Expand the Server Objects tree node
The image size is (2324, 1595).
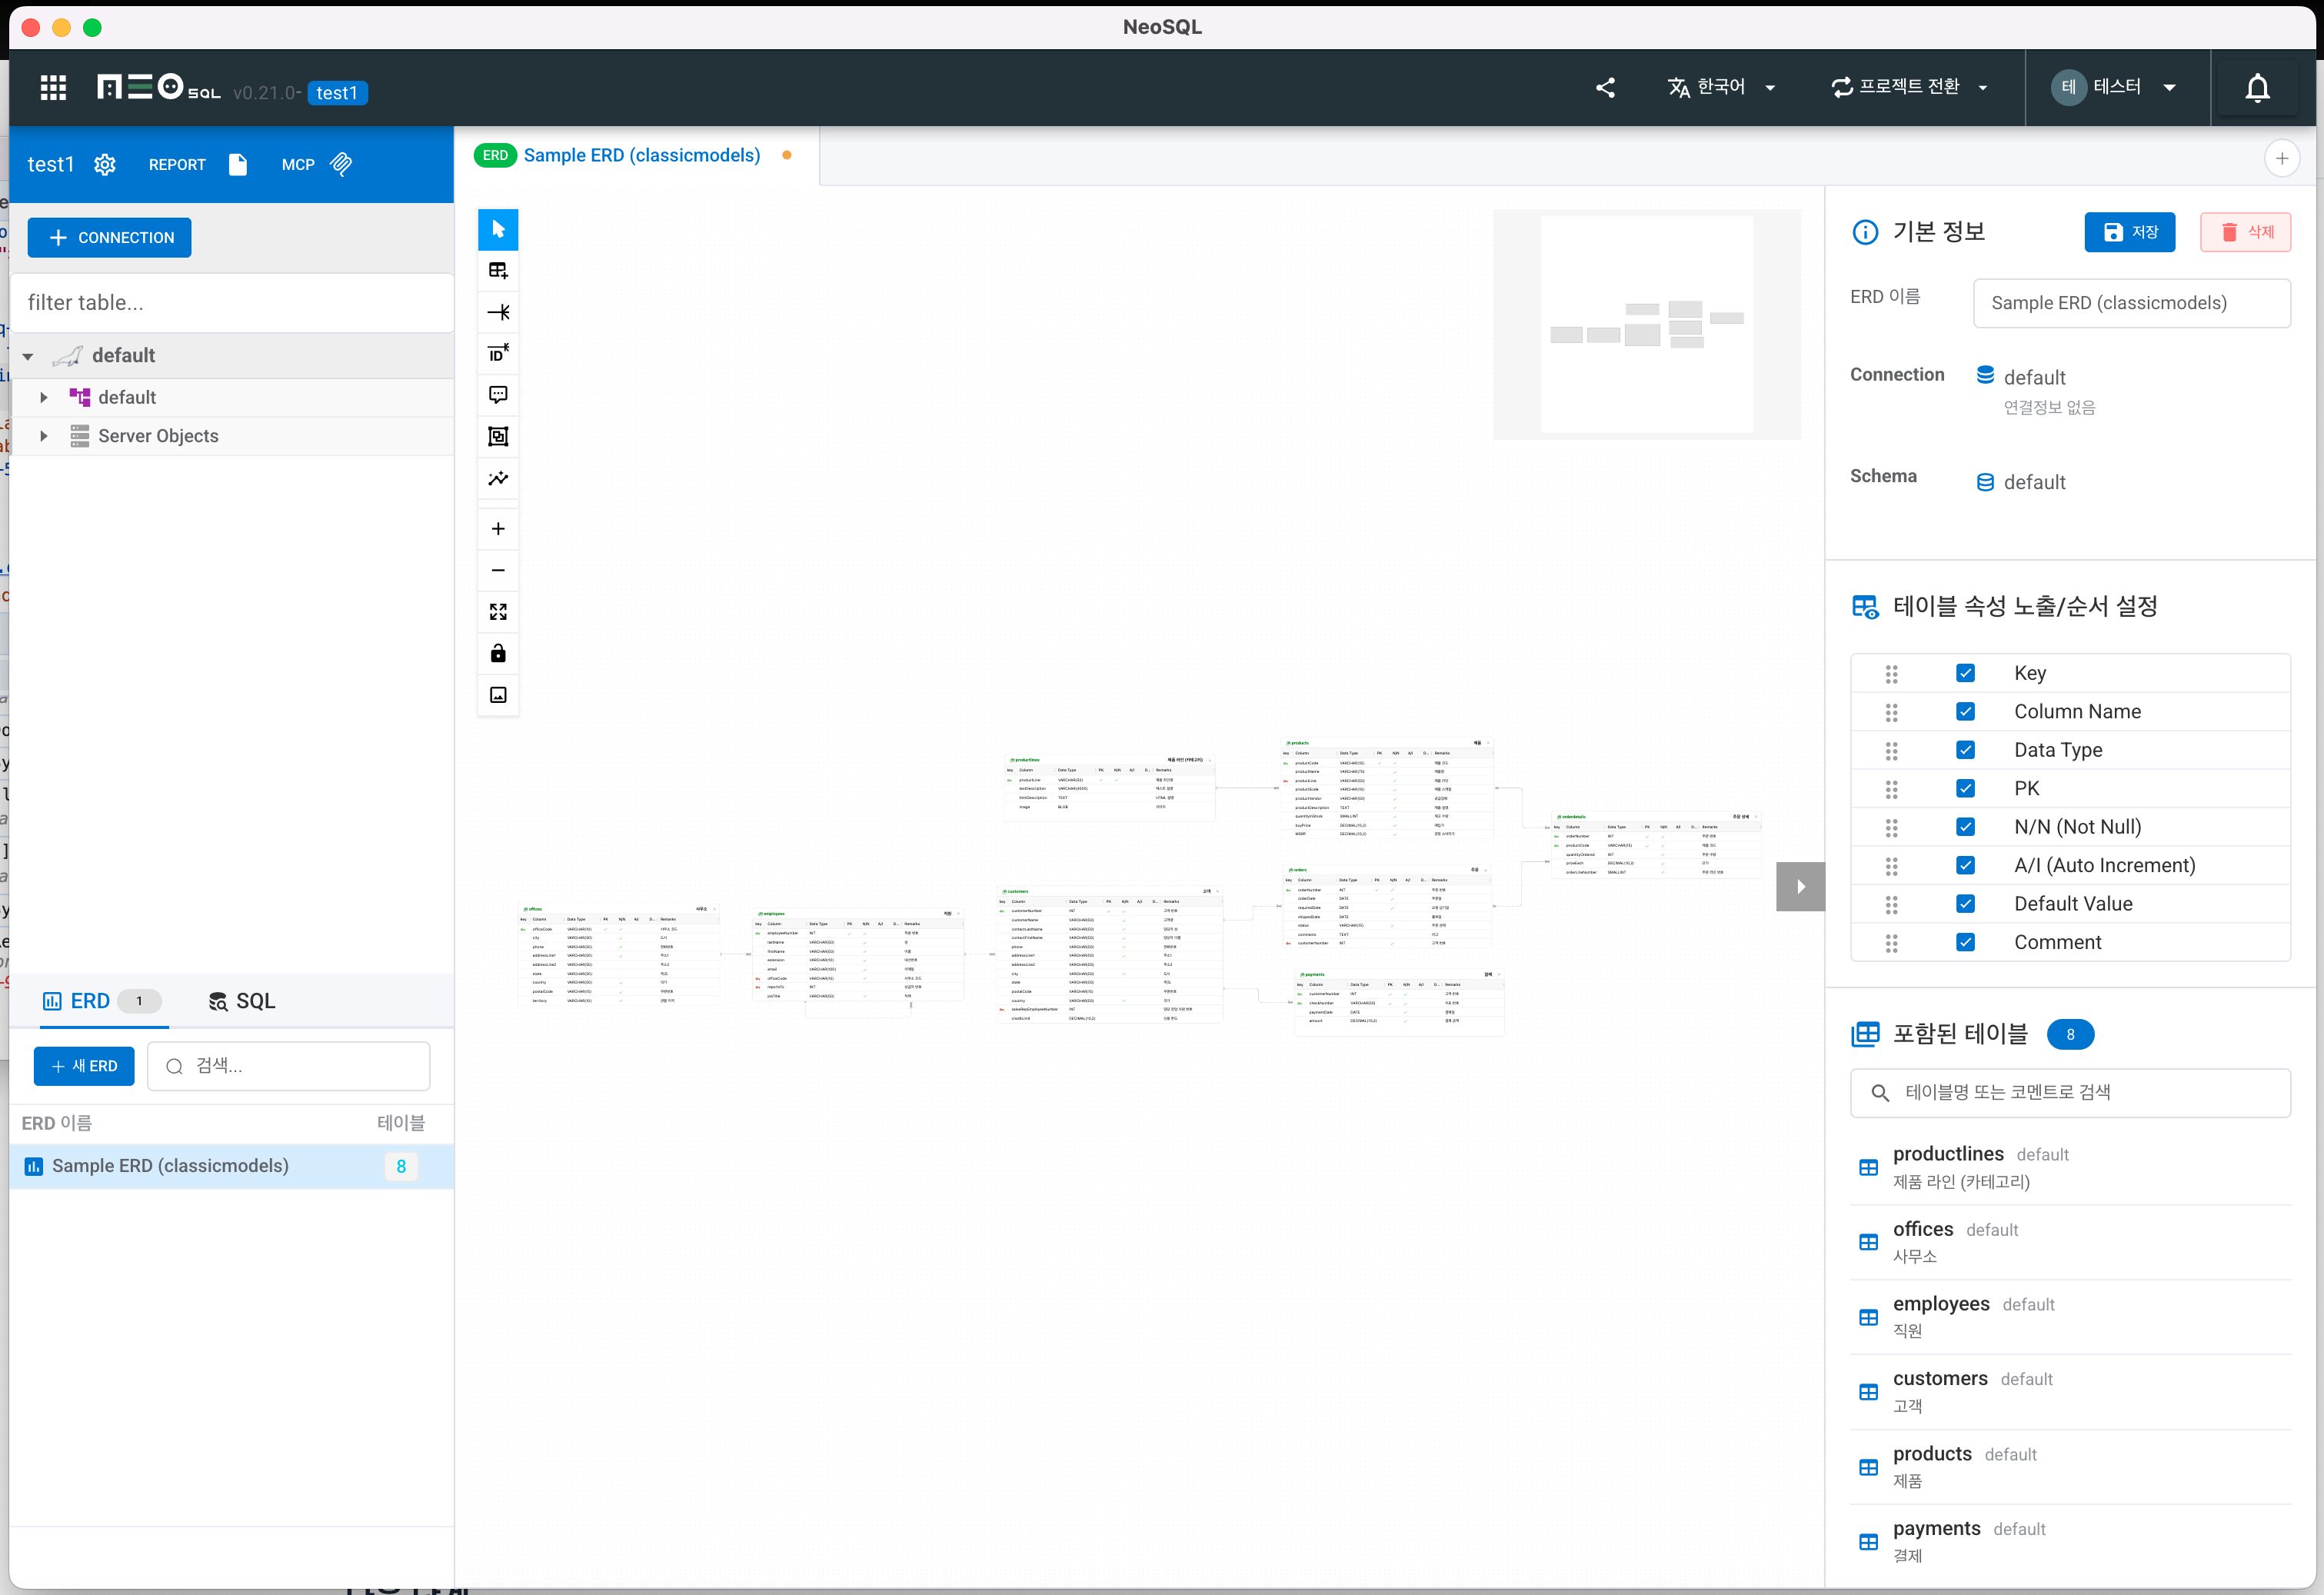(43, 436)
